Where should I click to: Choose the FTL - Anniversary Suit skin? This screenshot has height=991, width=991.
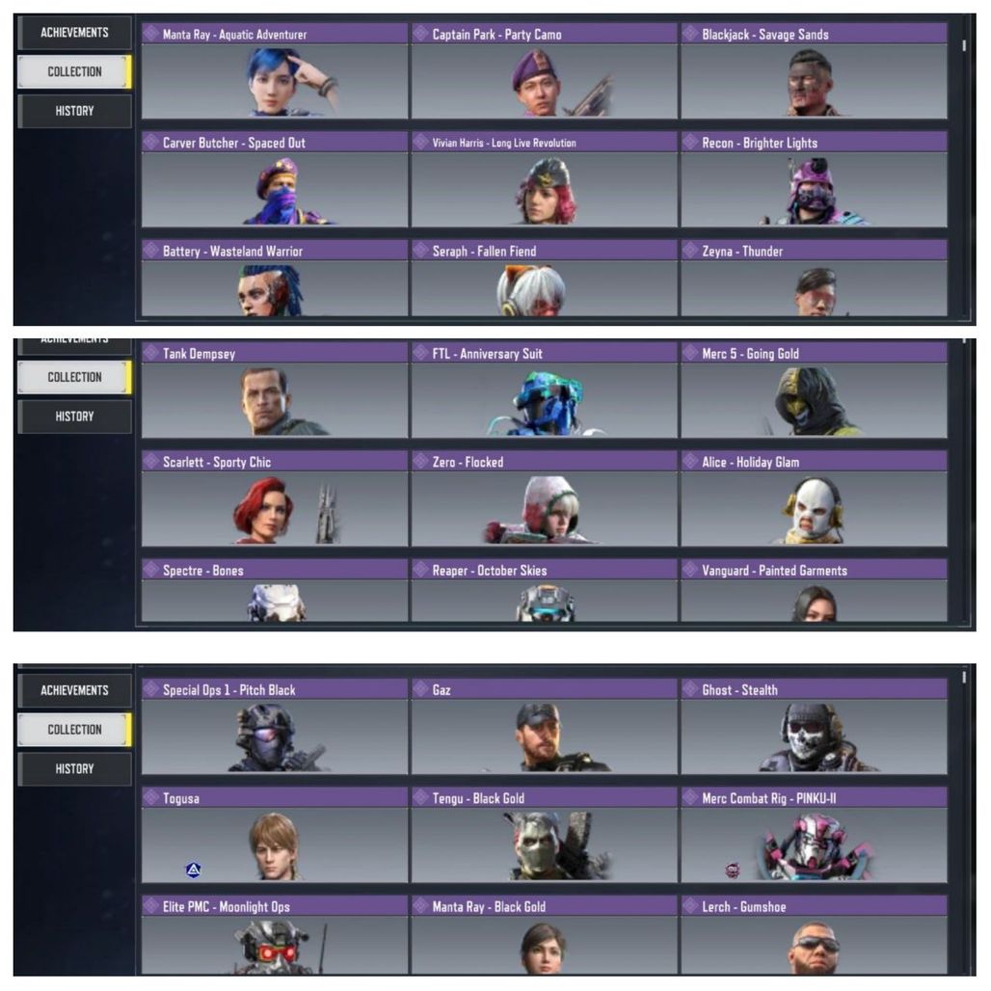pos(544,390)
